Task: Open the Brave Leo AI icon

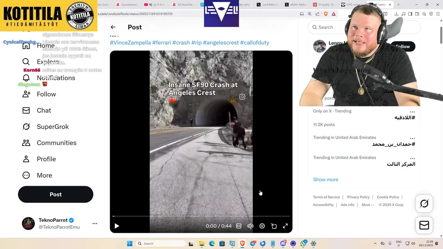Action: (424, 14)
